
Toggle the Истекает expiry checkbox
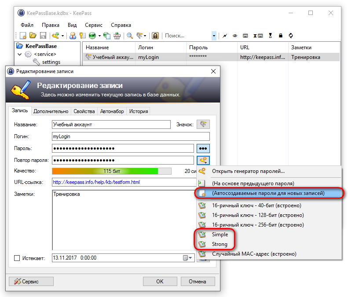[x=17, y=258]
